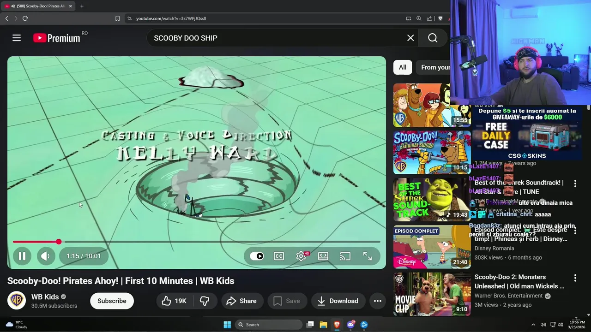The height and width of the screenshot is (332, 591).
Task: Select the Scooby-Doo! Pirates Ahoy browser tab
Action: tap(38, 6)
